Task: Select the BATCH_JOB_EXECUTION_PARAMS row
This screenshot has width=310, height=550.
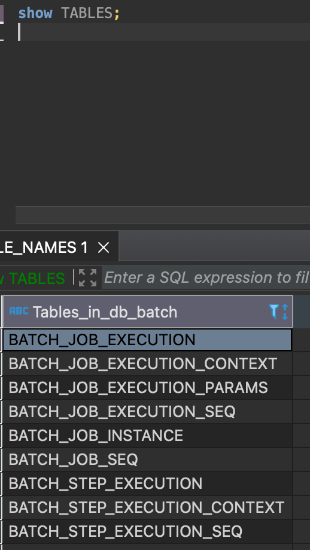Action: [x=147, y=388]
